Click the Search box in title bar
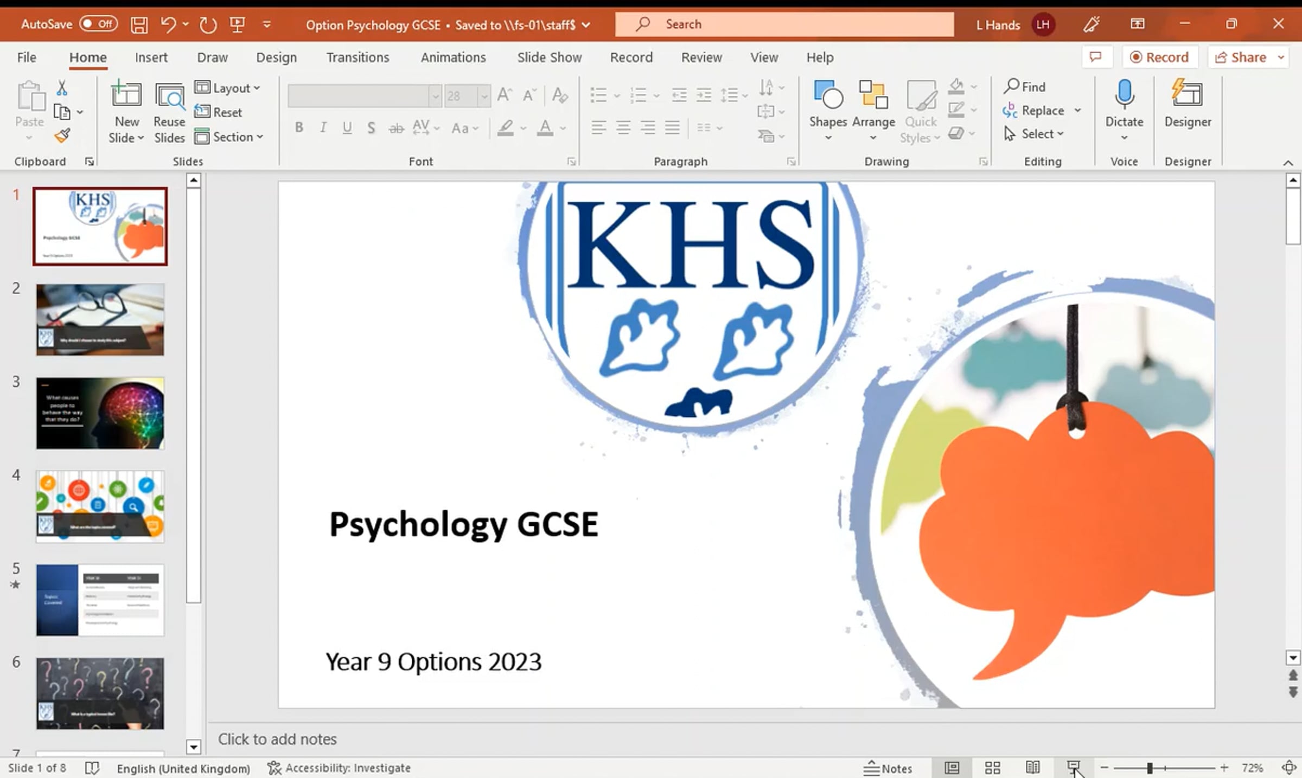1302x778 pixels. (x=784, y=24)
